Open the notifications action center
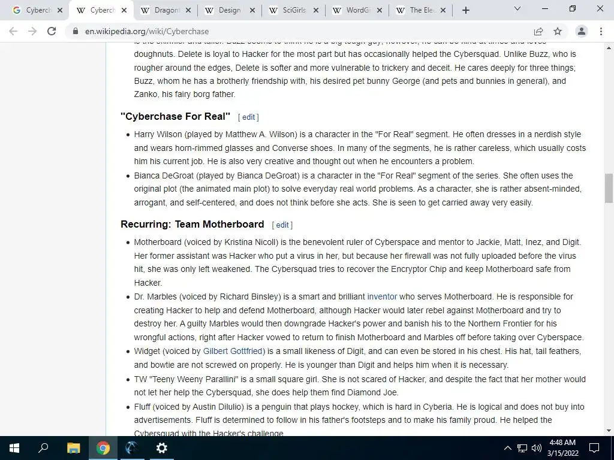This screenshot has height=460, width=614. click(x=594, y=448)
